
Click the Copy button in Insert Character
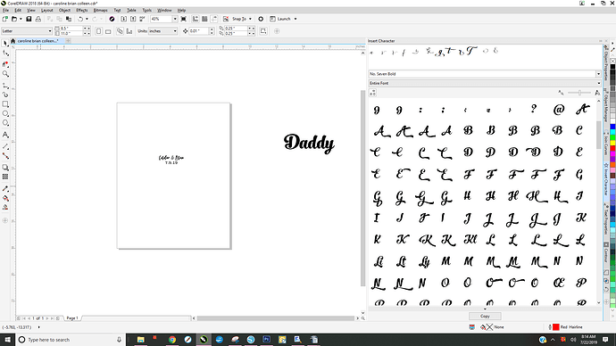(485, 316)
